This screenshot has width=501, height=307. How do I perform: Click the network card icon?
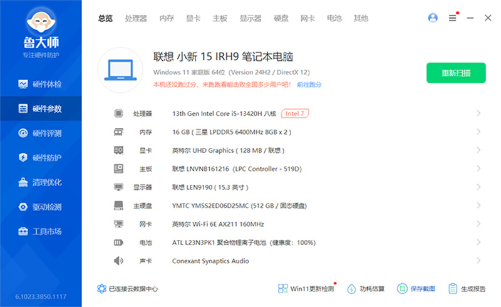(x=118, y=224)
